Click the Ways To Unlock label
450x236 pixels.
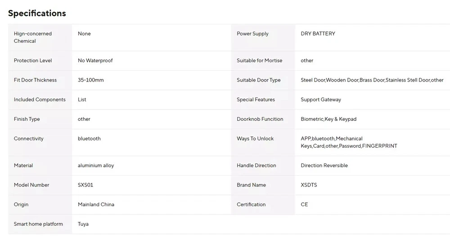coord(255,139)
